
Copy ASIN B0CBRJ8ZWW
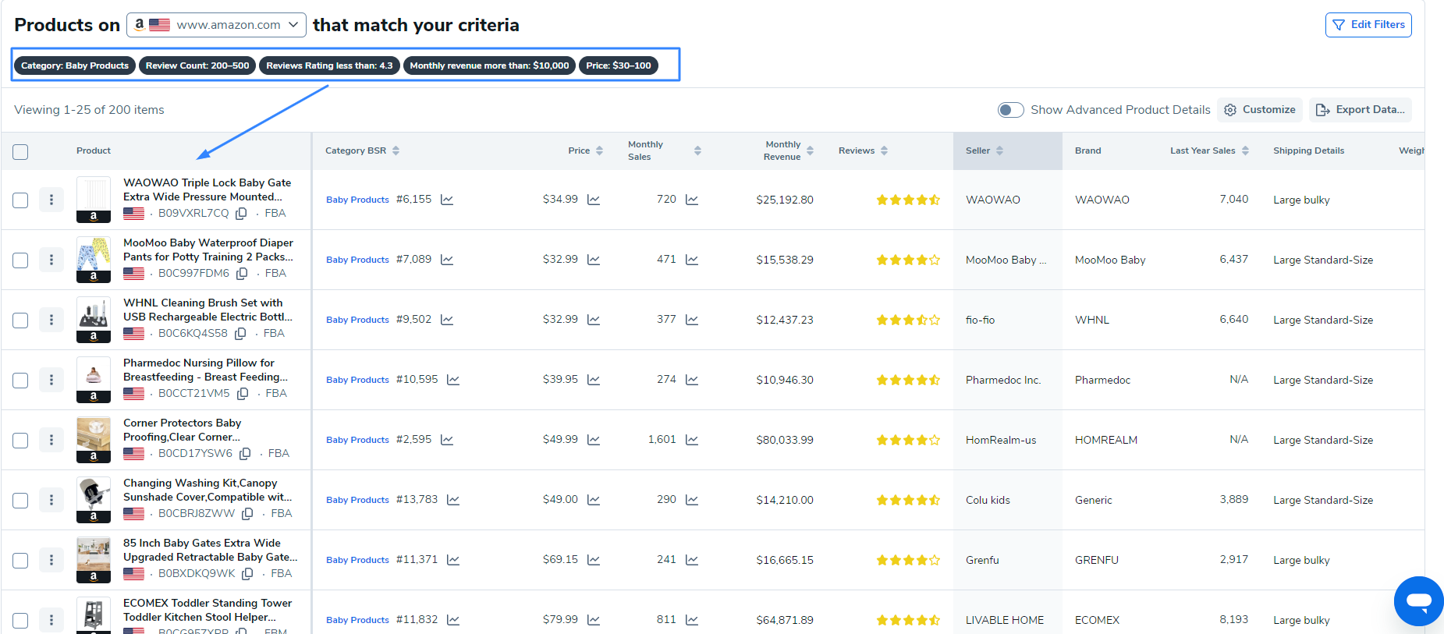point(247,514)
